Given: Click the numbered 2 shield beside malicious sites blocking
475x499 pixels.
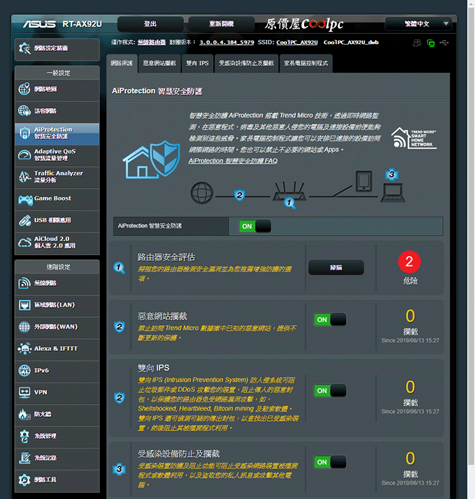Looking at the screenshot, I should pyautogui.click(x=119, y=327).
